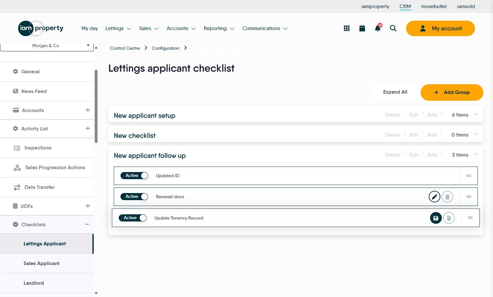Expand the New applicant setup group
Screen dimensions: 493x297
pos(476,114)
